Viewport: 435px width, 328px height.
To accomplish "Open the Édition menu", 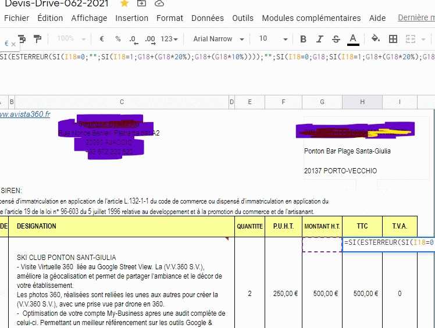I will tap(50, 18).
